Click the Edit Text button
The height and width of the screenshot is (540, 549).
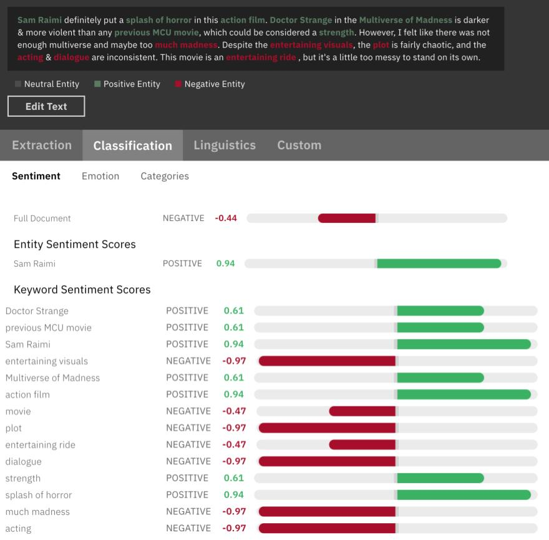pos(46,106)
